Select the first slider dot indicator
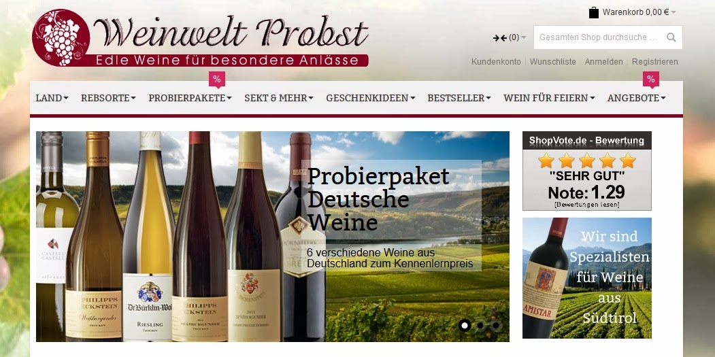Image resolution: width=715 pixels, height=357 pixels. click(465, 326)
